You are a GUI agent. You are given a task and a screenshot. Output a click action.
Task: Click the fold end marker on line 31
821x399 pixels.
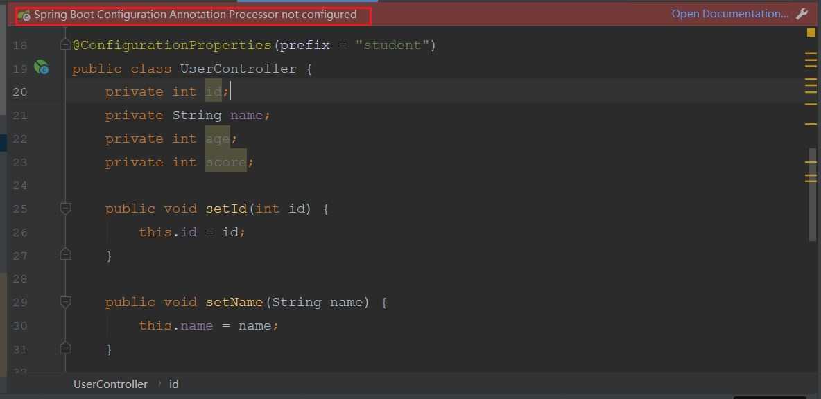click(65, 348)
